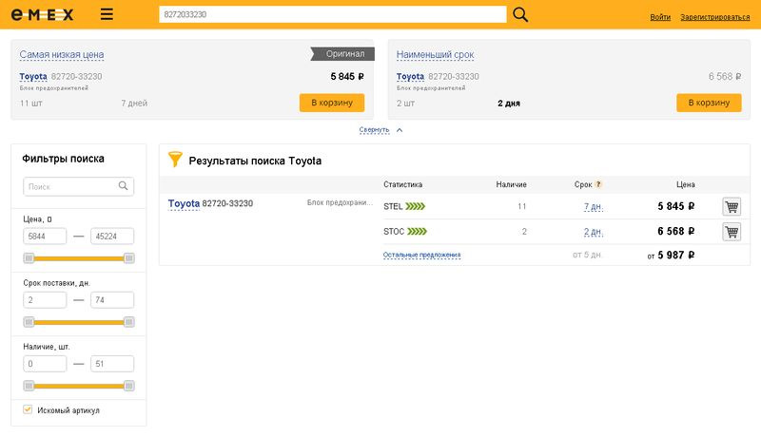761x437 pixels.
Task: Click the Войти link
Action: coord(660,17)
